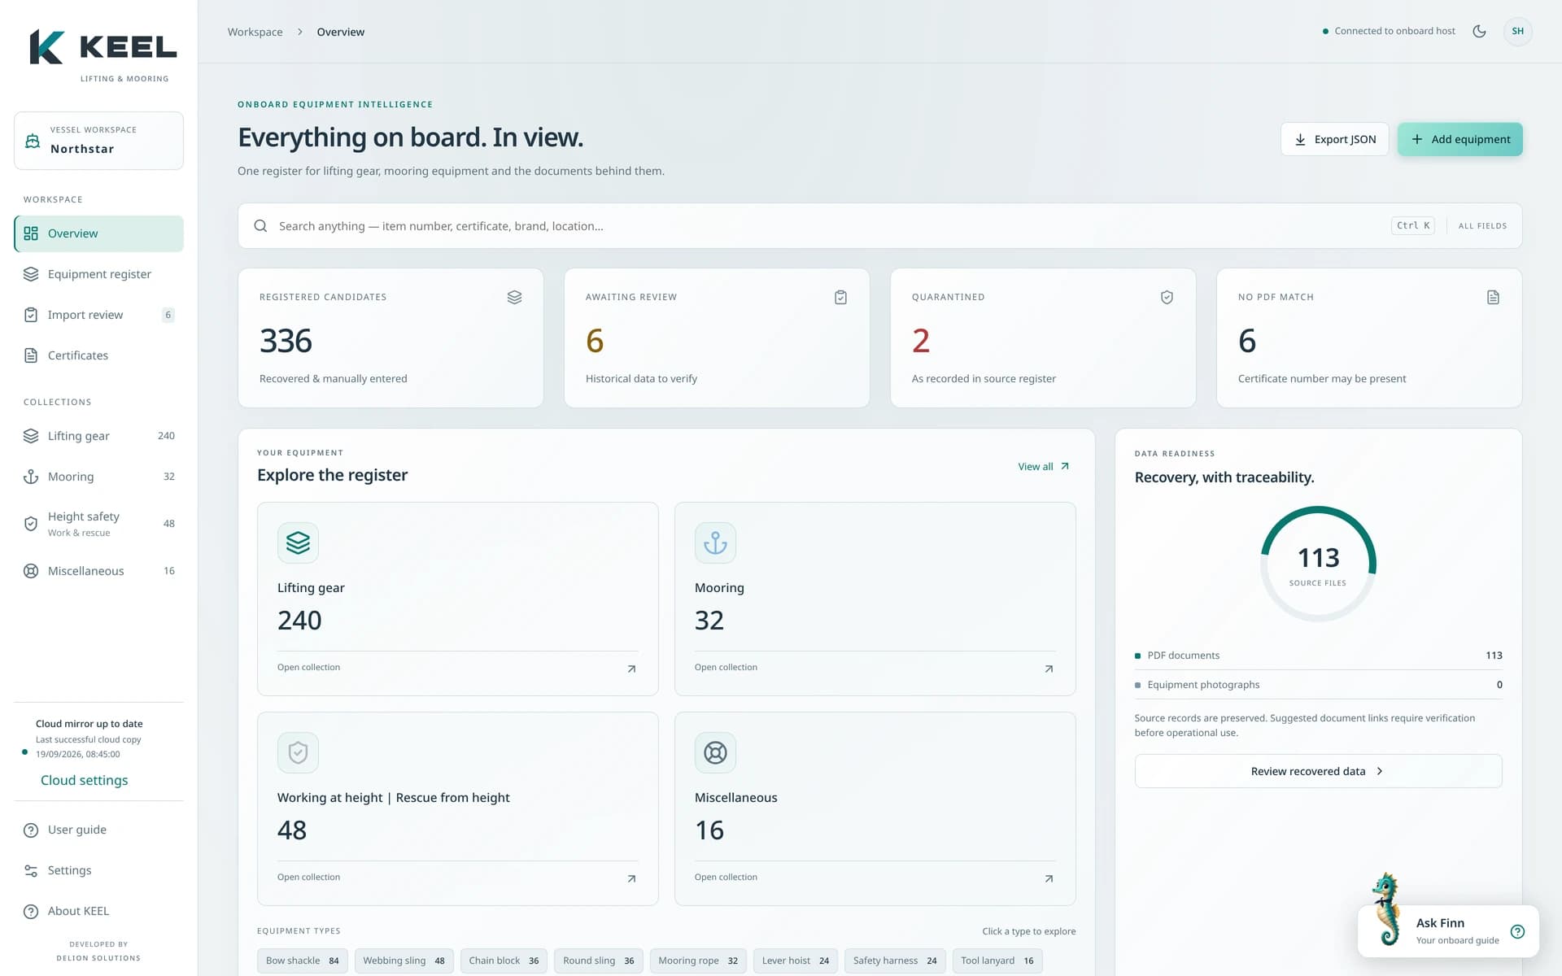Click the Quarantined shield icon
This screenshot has height=976, width=1562.
[x=1167, y=298]
